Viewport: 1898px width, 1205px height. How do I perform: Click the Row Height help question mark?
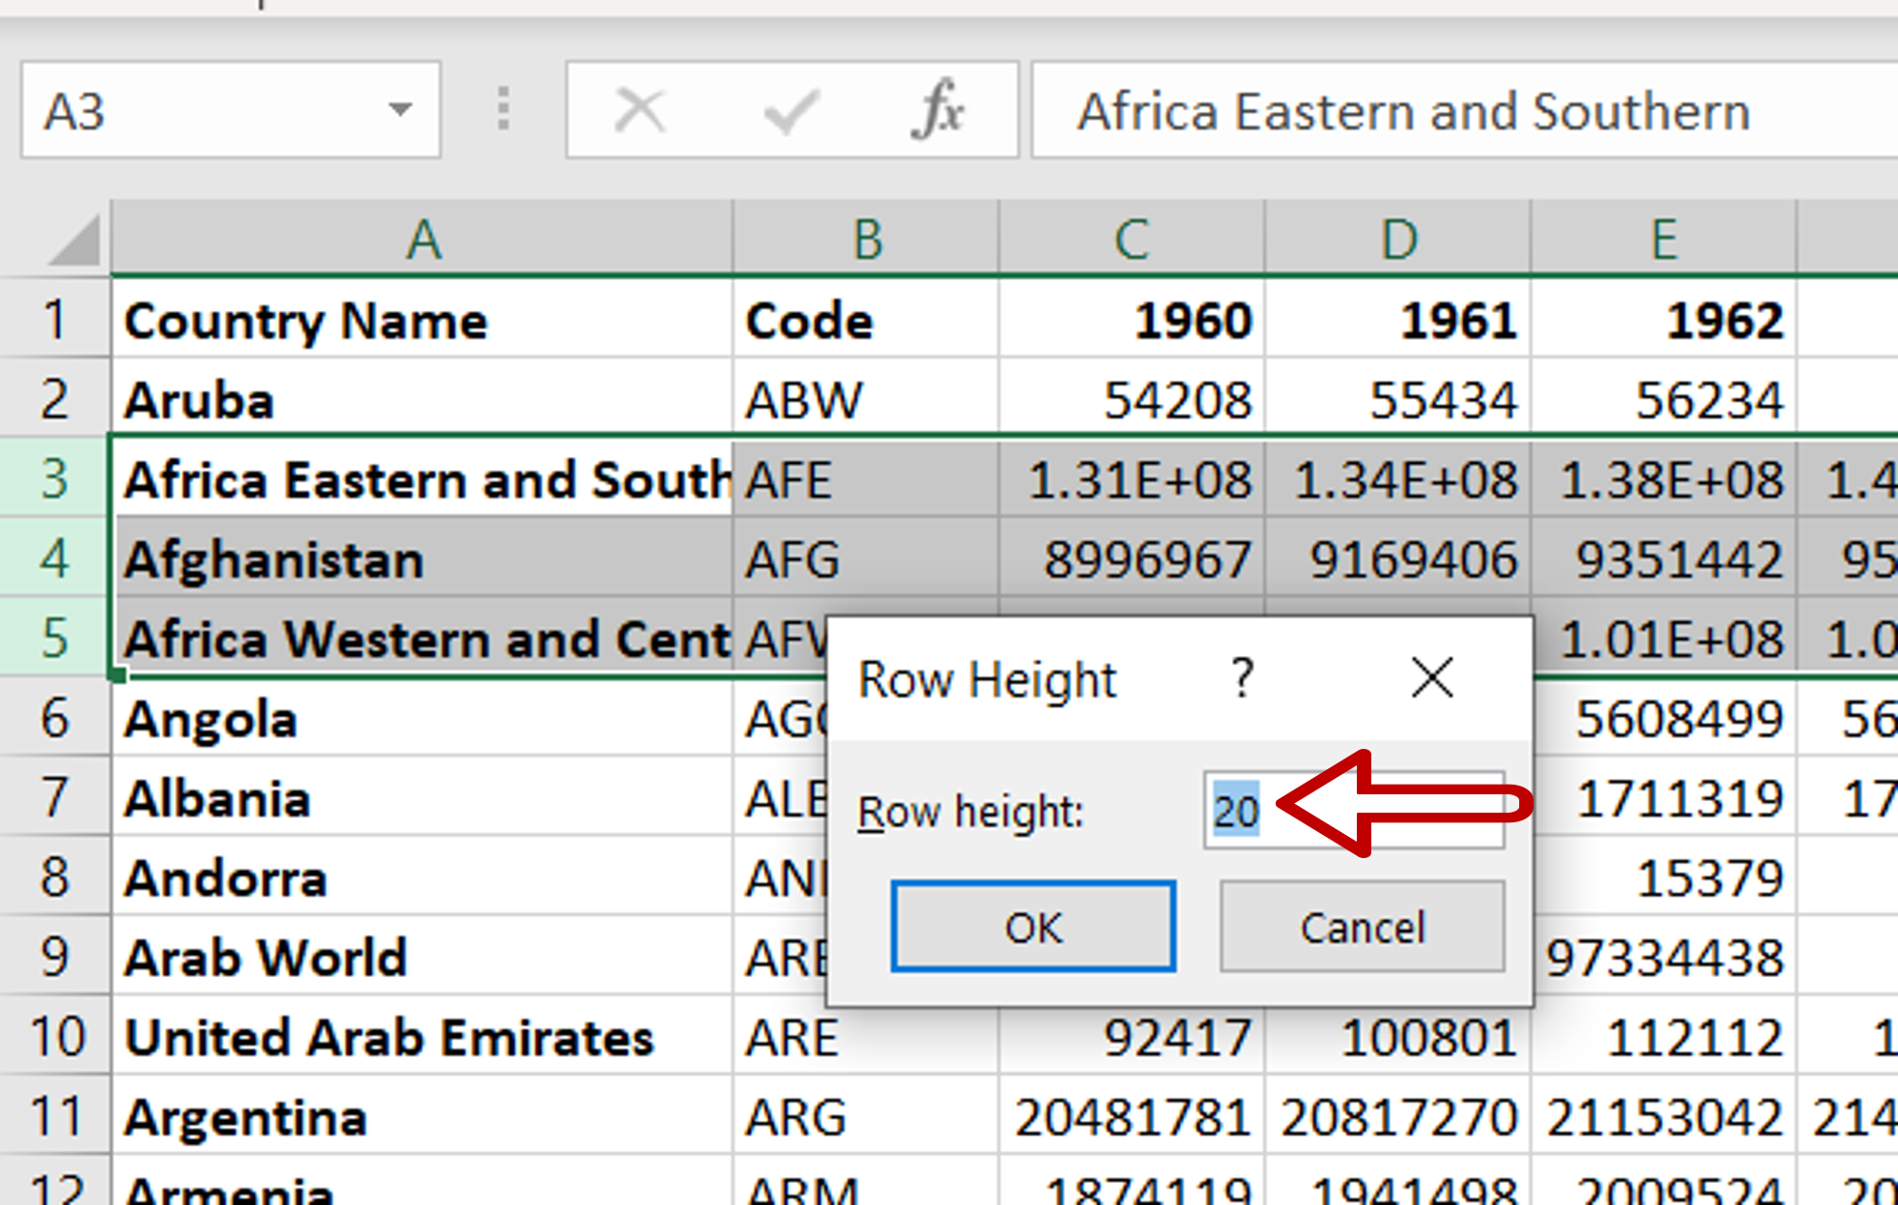[1242, 676]
